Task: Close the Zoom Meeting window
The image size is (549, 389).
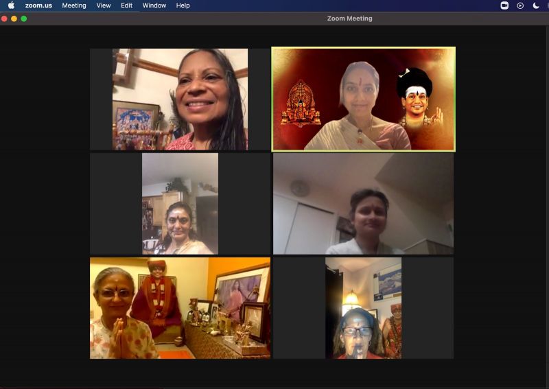Action: [x=4, y=19]
